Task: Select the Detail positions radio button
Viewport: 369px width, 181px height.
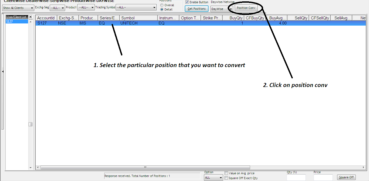Action: pos(162,9)
